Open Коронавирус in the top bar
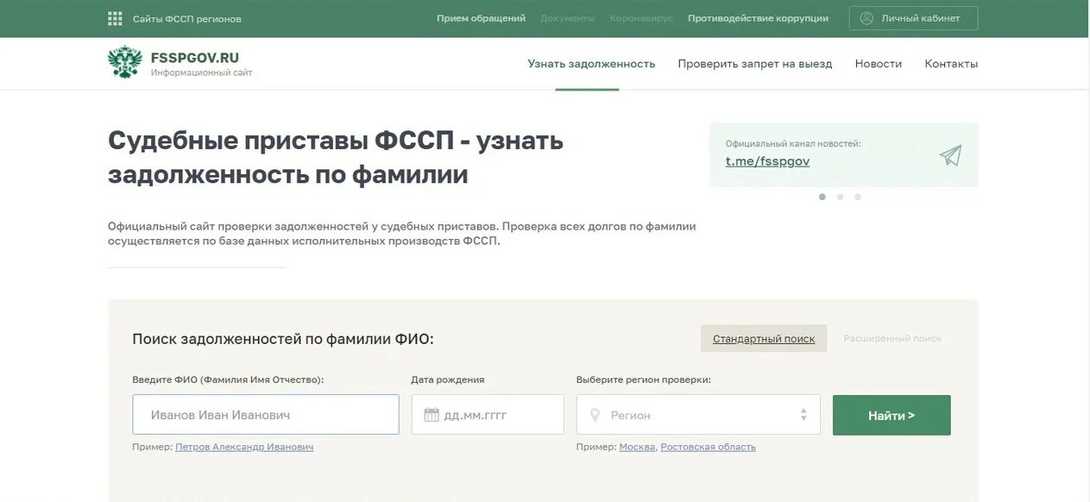1090x502 pixels. 641,18
